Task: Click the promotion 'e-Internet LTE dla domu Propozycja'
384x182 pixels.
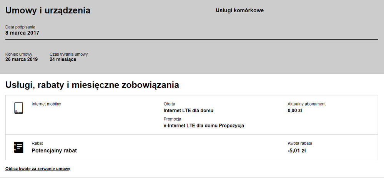Action: coord(204,126)
